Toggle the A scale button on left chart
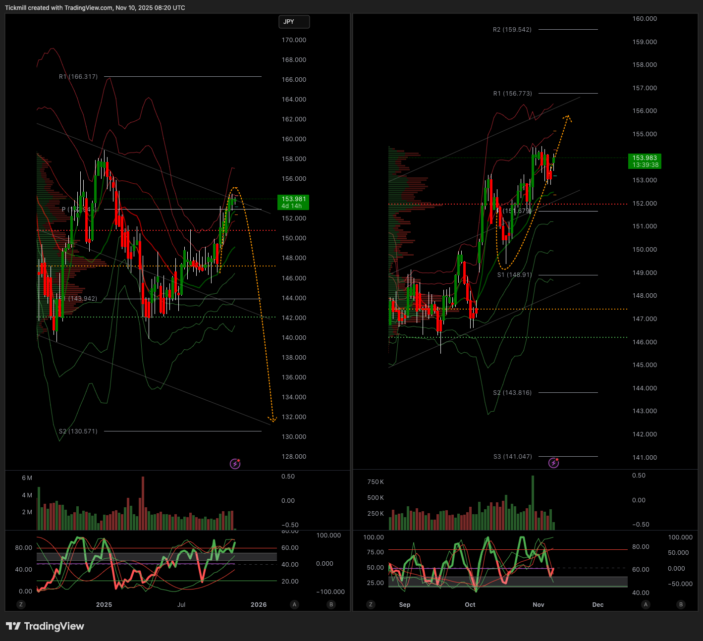The image size is (703, 641). tap(295, 604)
